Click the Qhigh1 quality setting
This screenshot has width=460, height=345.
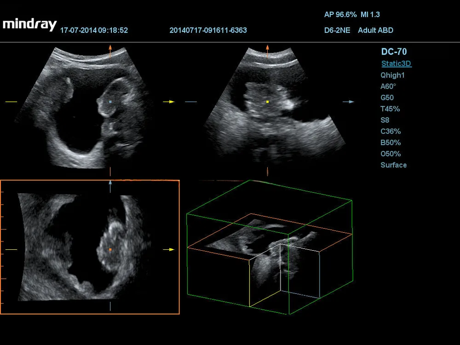(x=392, y=75)
